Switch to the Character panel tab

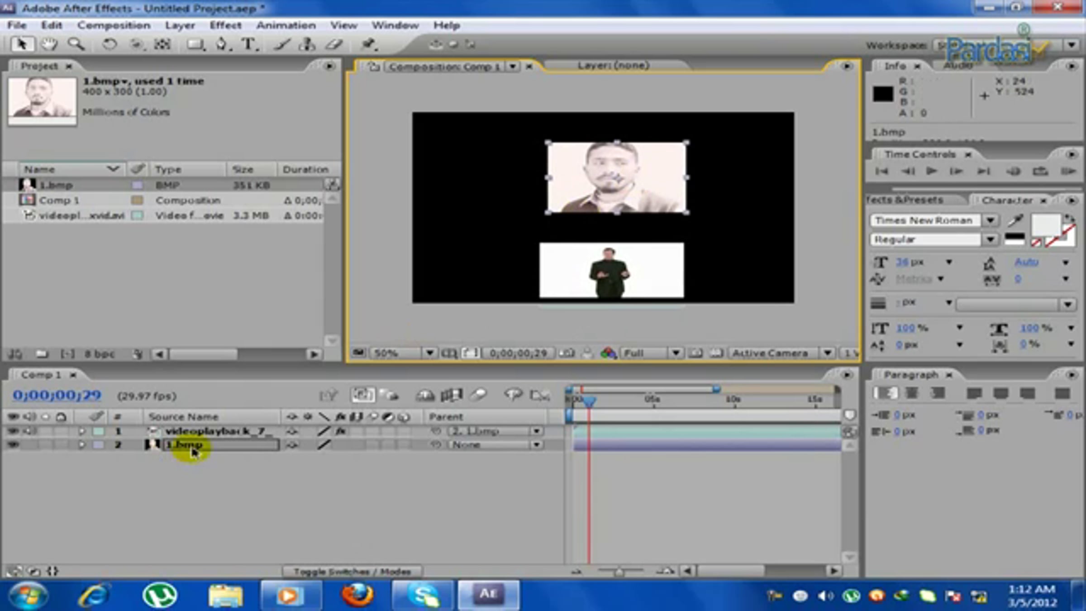coord(1007,200)
